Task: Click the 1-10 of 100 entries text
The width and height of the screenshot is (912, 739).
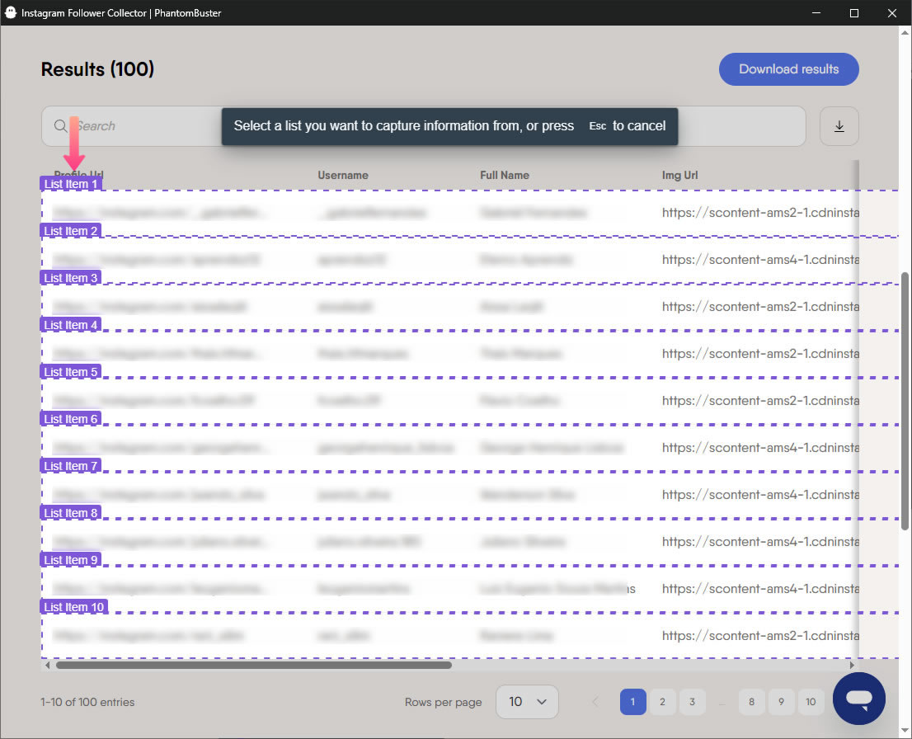Action: (87, 703)
